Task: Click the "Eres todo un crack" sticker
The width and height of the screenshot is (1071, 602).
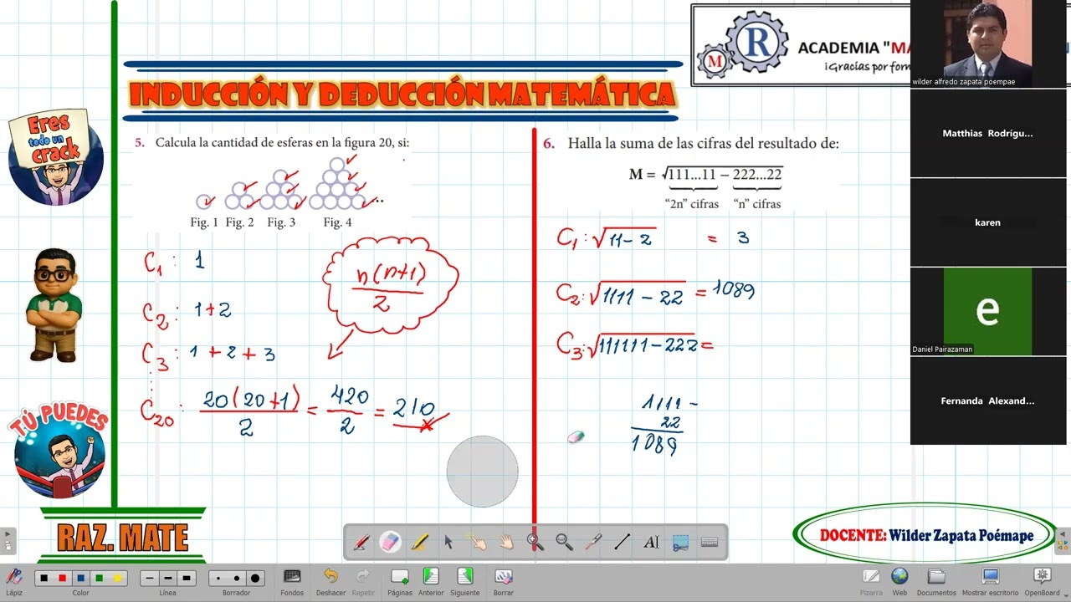Action: click(55, 156)
